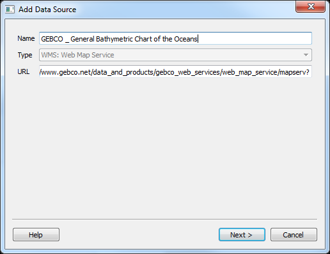
Task: Expand the Type dropdown arrow
Action: tap(306, 55)
